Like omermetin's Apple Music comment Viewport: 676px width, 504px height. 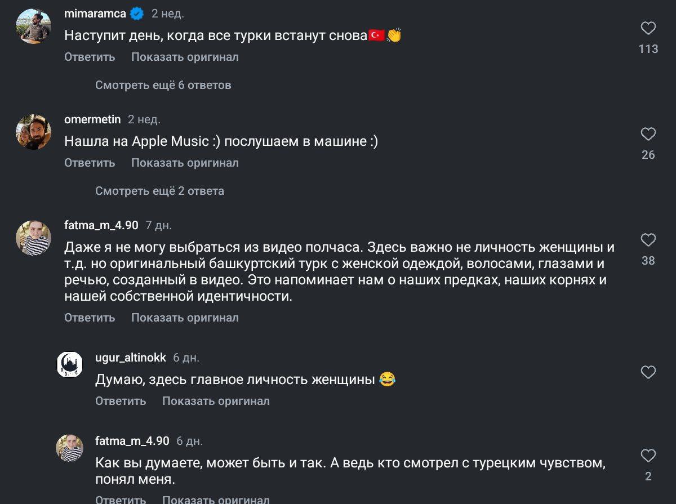click(648, 134)
